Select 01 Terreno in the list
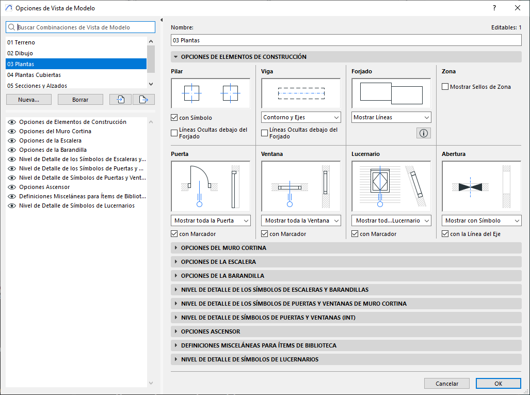 [21, 42]
